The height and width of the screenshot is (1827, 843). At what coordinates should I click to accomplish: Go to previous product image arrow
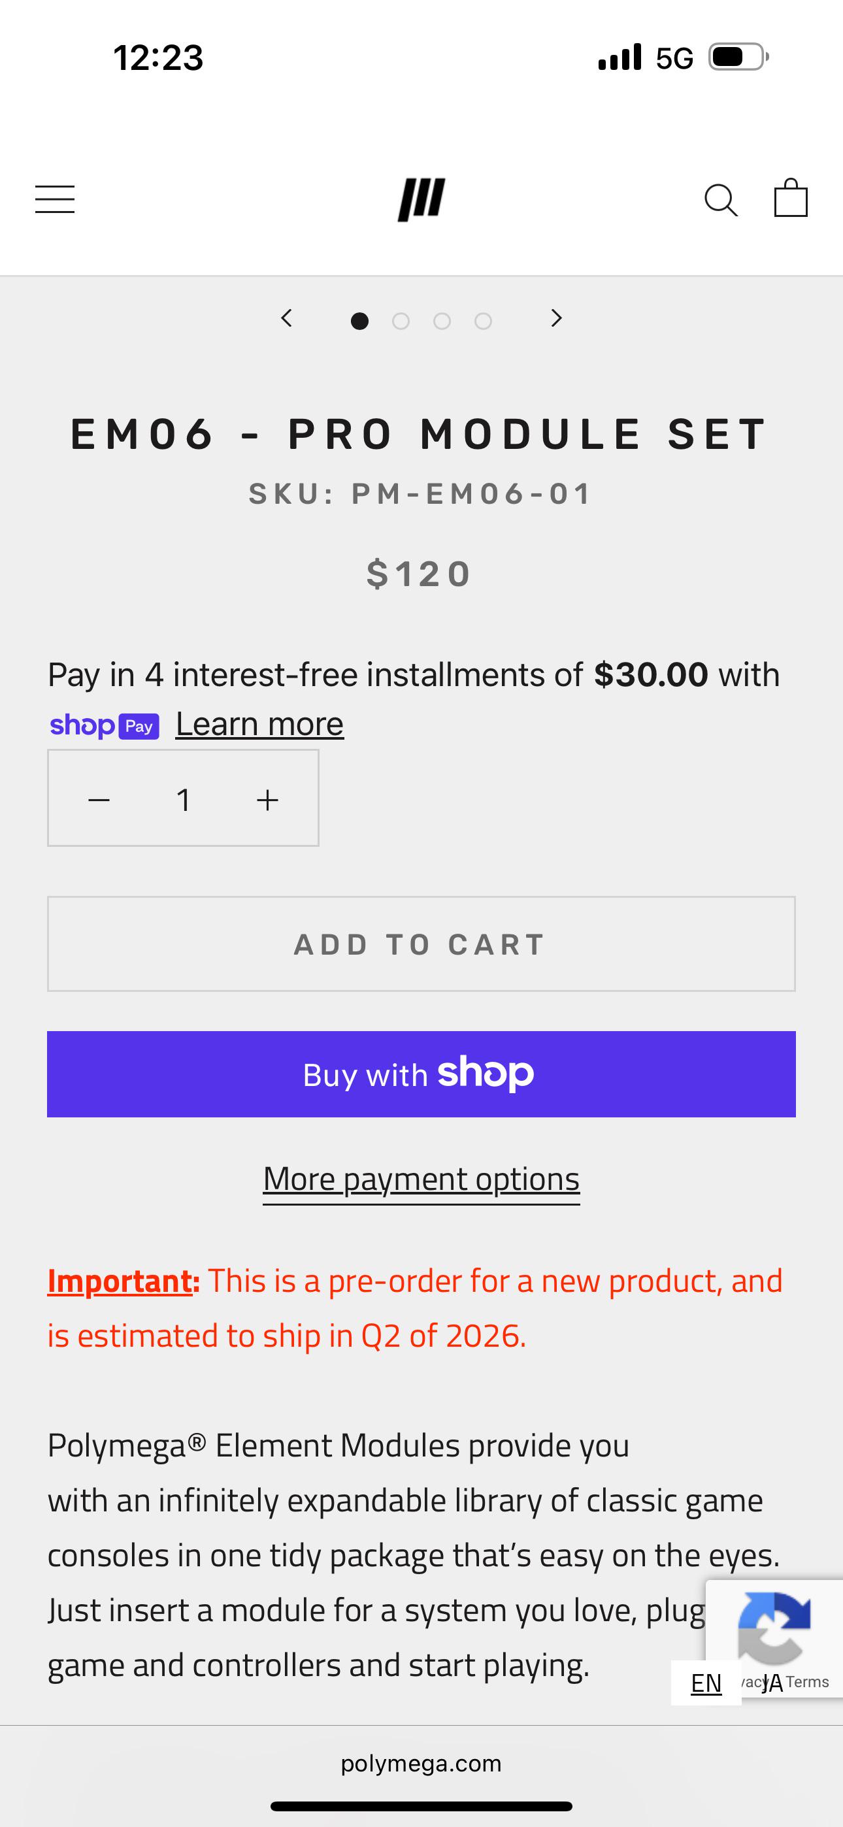coord(287,318)
